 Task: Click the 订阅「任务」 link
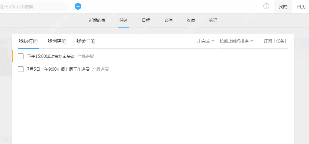[x=275, y=41]
